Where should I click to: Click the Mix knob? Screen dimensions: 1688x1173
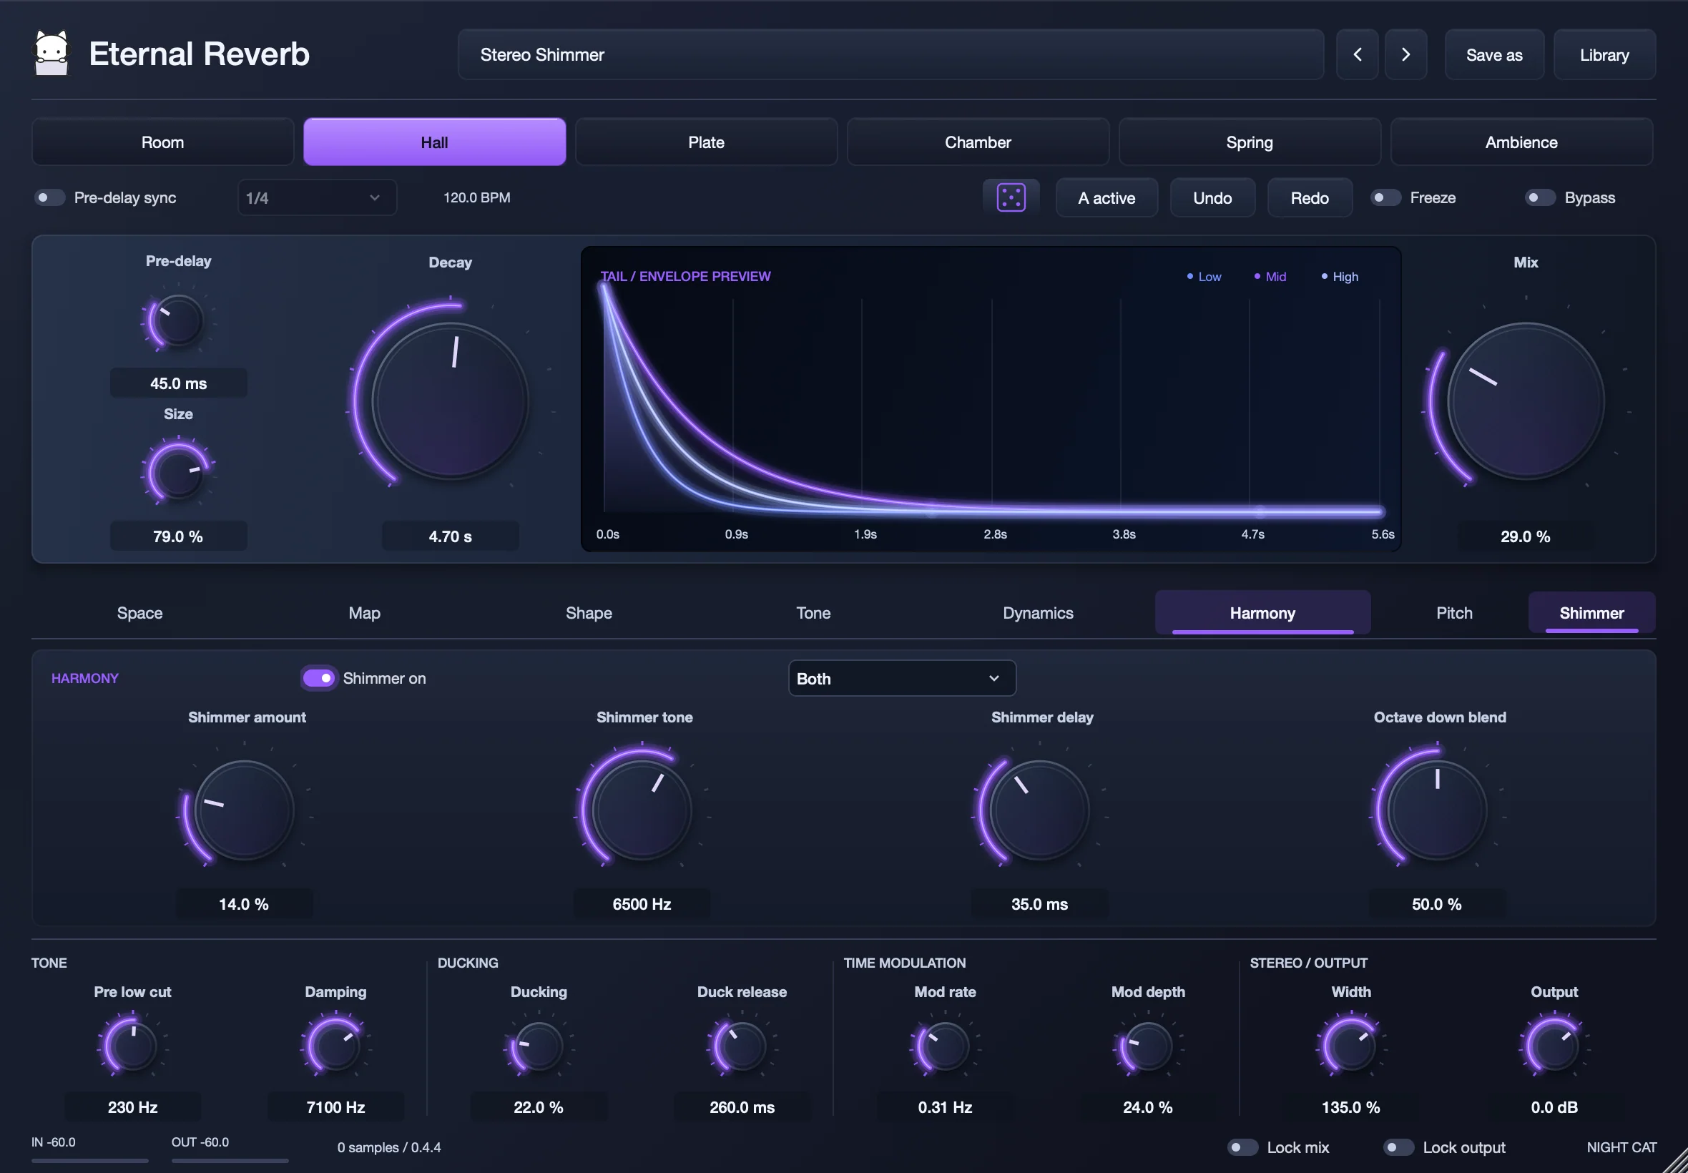coord(1526,401)
